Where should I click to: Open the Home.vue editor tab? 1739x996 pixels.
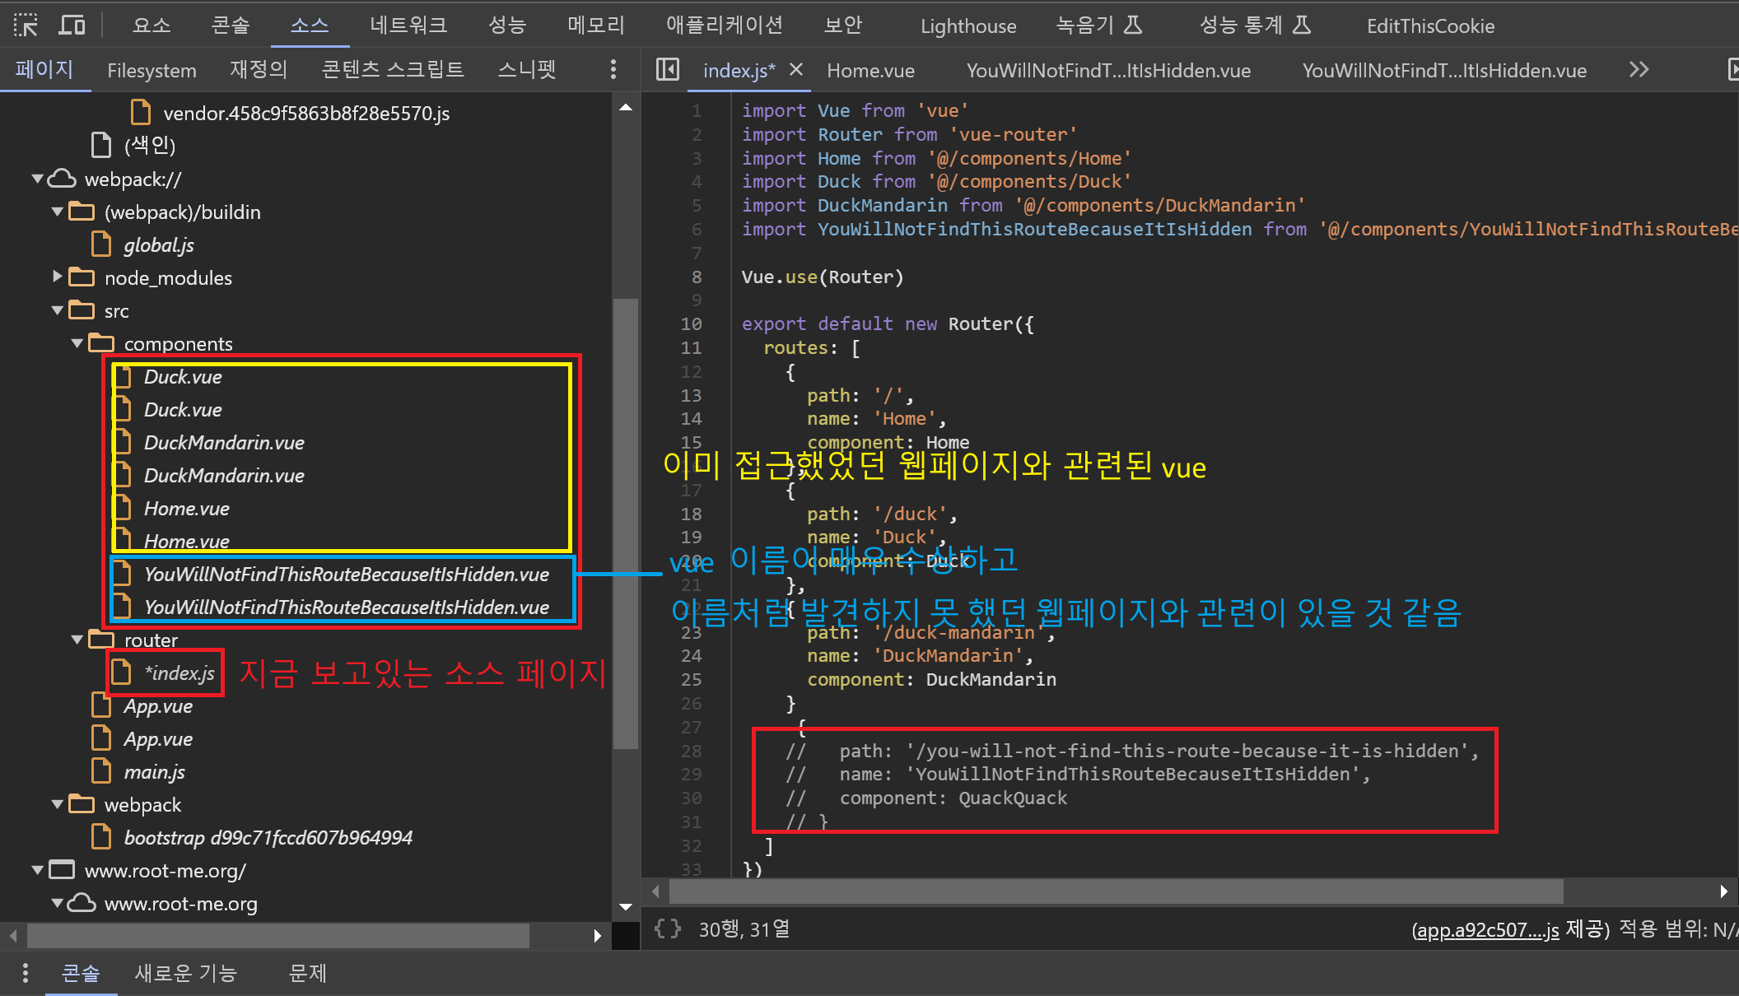[x=870, y=70]
